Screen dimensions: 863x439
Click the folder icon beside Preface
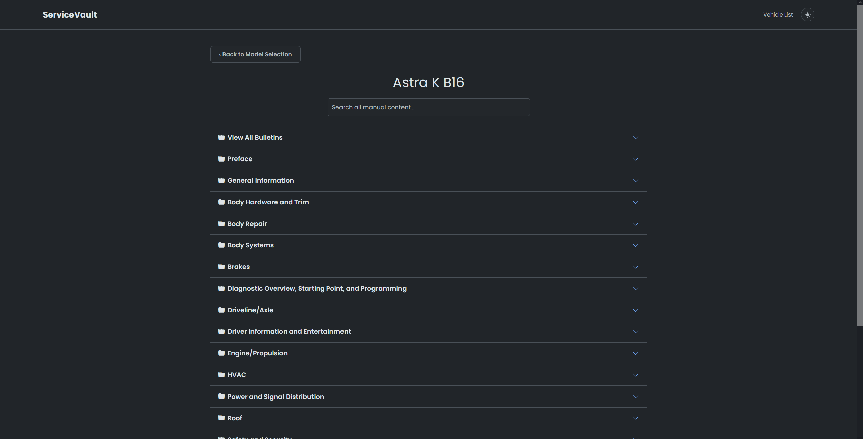[x=221, y=159]
